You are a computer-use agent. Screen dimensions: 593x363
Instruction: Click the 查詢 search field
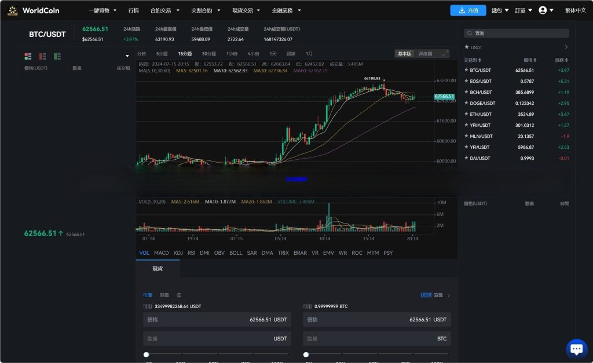515,32
